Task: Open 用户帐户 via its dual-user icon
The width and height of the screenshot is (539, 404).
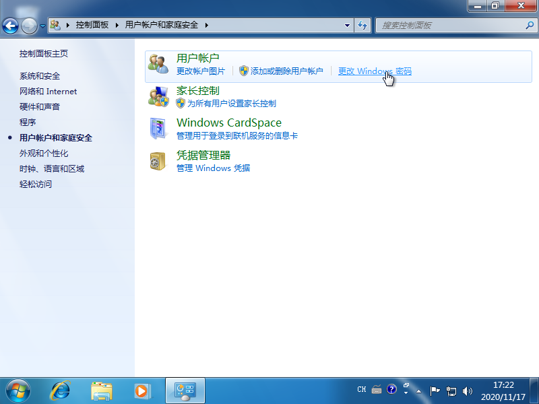Action: 158,62
